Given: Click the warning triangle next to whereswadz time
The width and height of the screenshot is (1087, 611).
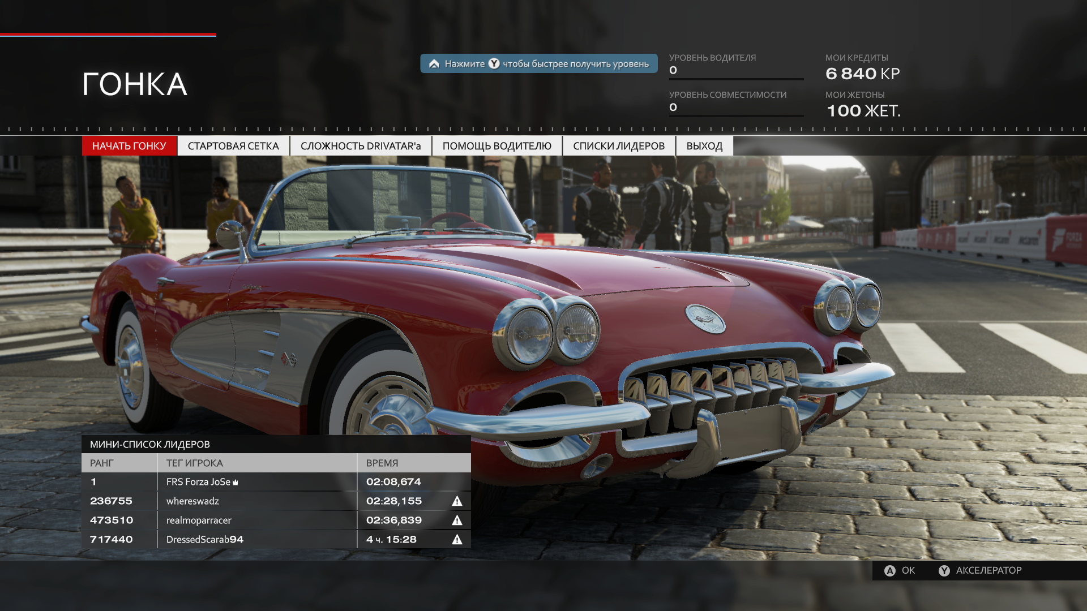Looking at the screenshot, I should pyautogui.click(x=457, y=501).
